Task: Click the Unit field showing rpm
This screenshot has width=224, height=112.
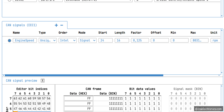Action: point(216,40)
